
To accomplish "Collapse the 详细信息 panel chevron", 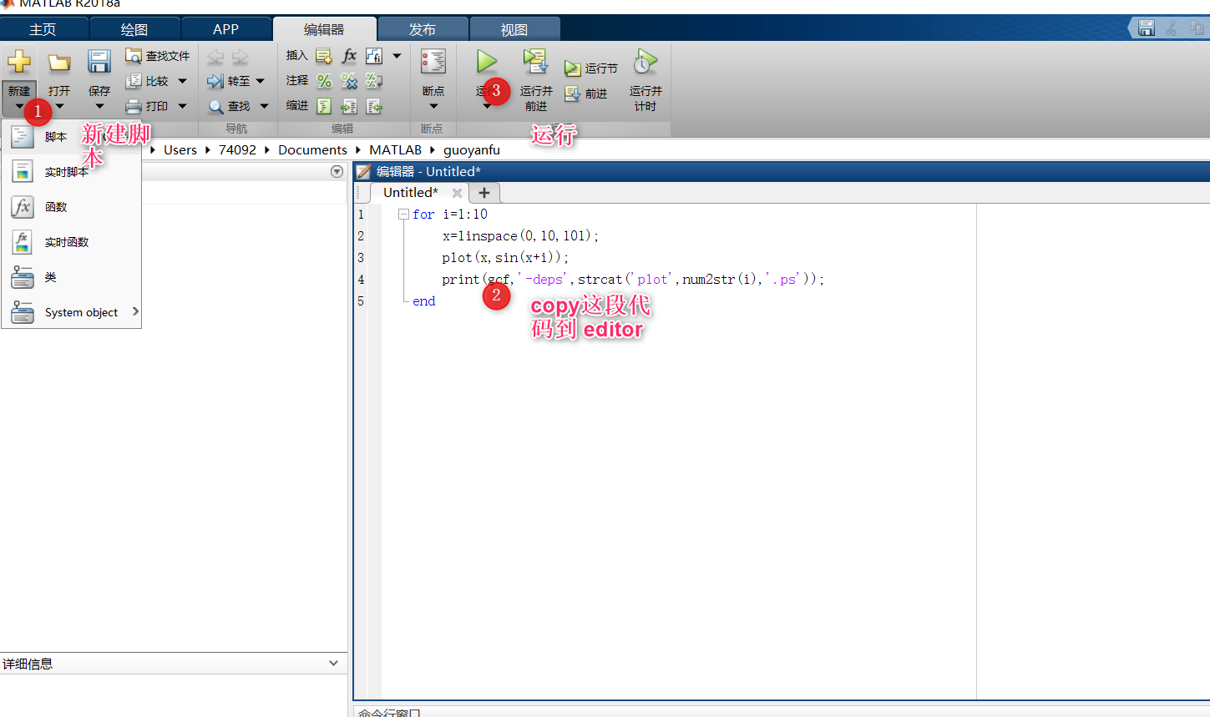I will pyautogui.click(x=334, y=663).
